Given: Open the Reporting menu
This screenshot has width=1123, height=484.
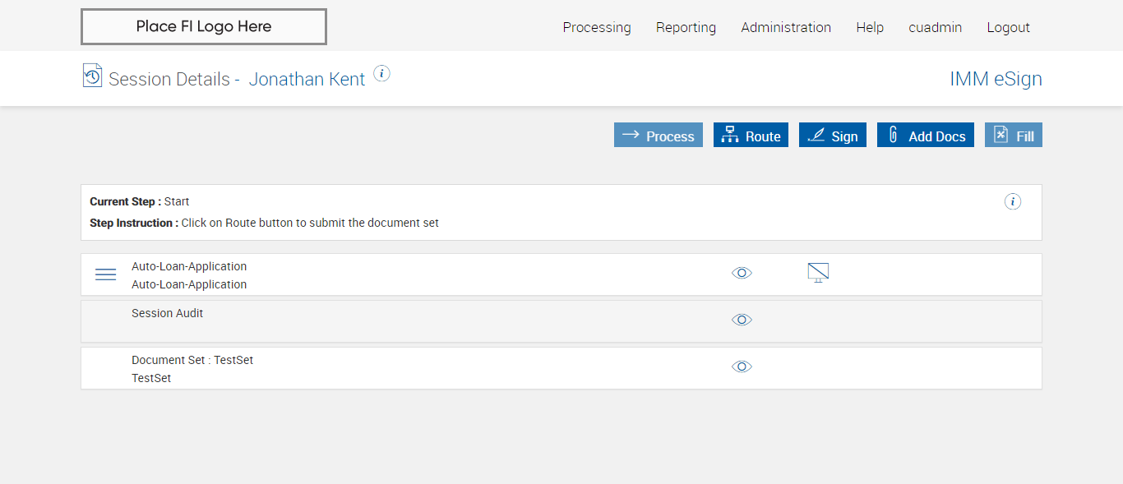Looking at the screenshot, I should (x=686, y=27).
